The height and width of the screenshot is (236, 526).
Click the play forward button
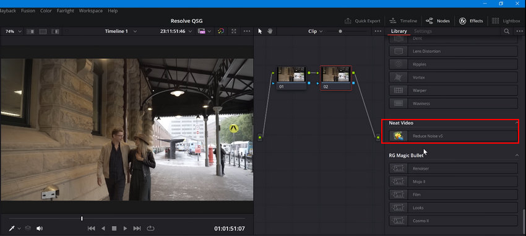click(x=125, y=229)
